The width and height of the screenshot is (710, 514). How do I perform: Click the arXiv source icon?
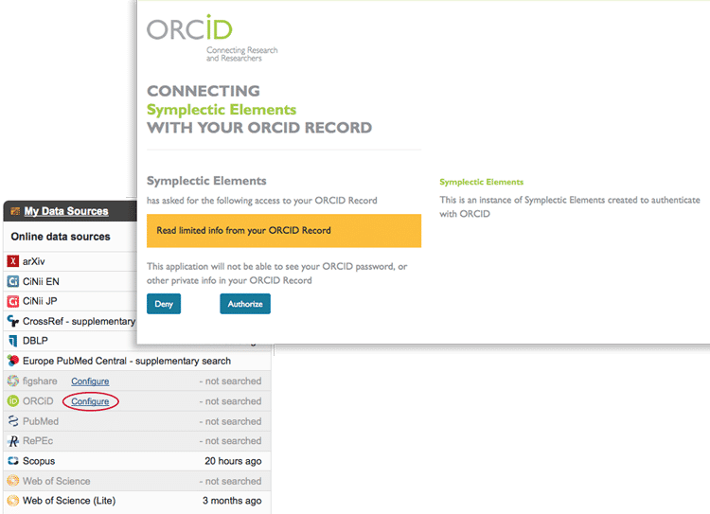pyautogui.click(x=13, y=261)
